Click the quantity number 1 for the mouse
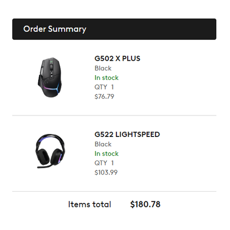The height and width of the screenshot is (230, 230). (112, 87)
